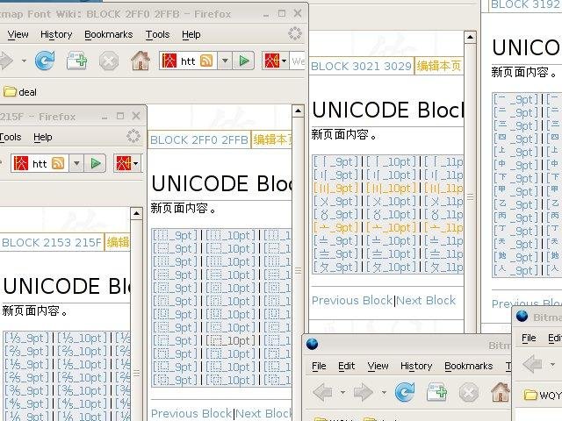Open Help menu in top Firefox window
Viewport: 562px width, 421px height.
pos(191,34)
